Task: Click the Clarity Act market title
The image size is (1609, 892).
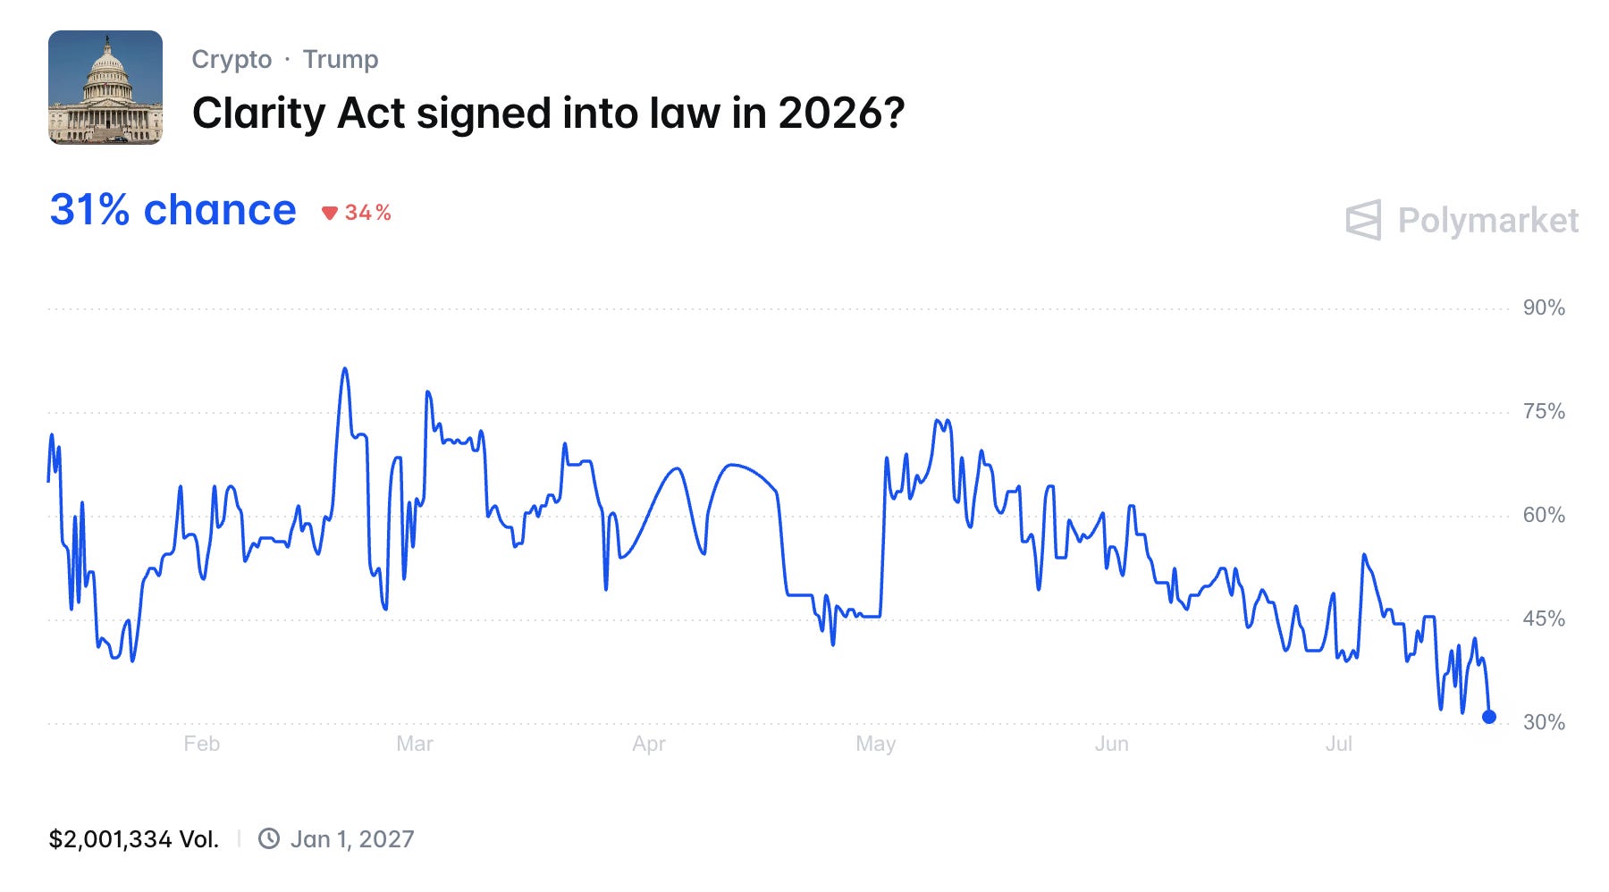Action: click(x=549, y=114)
